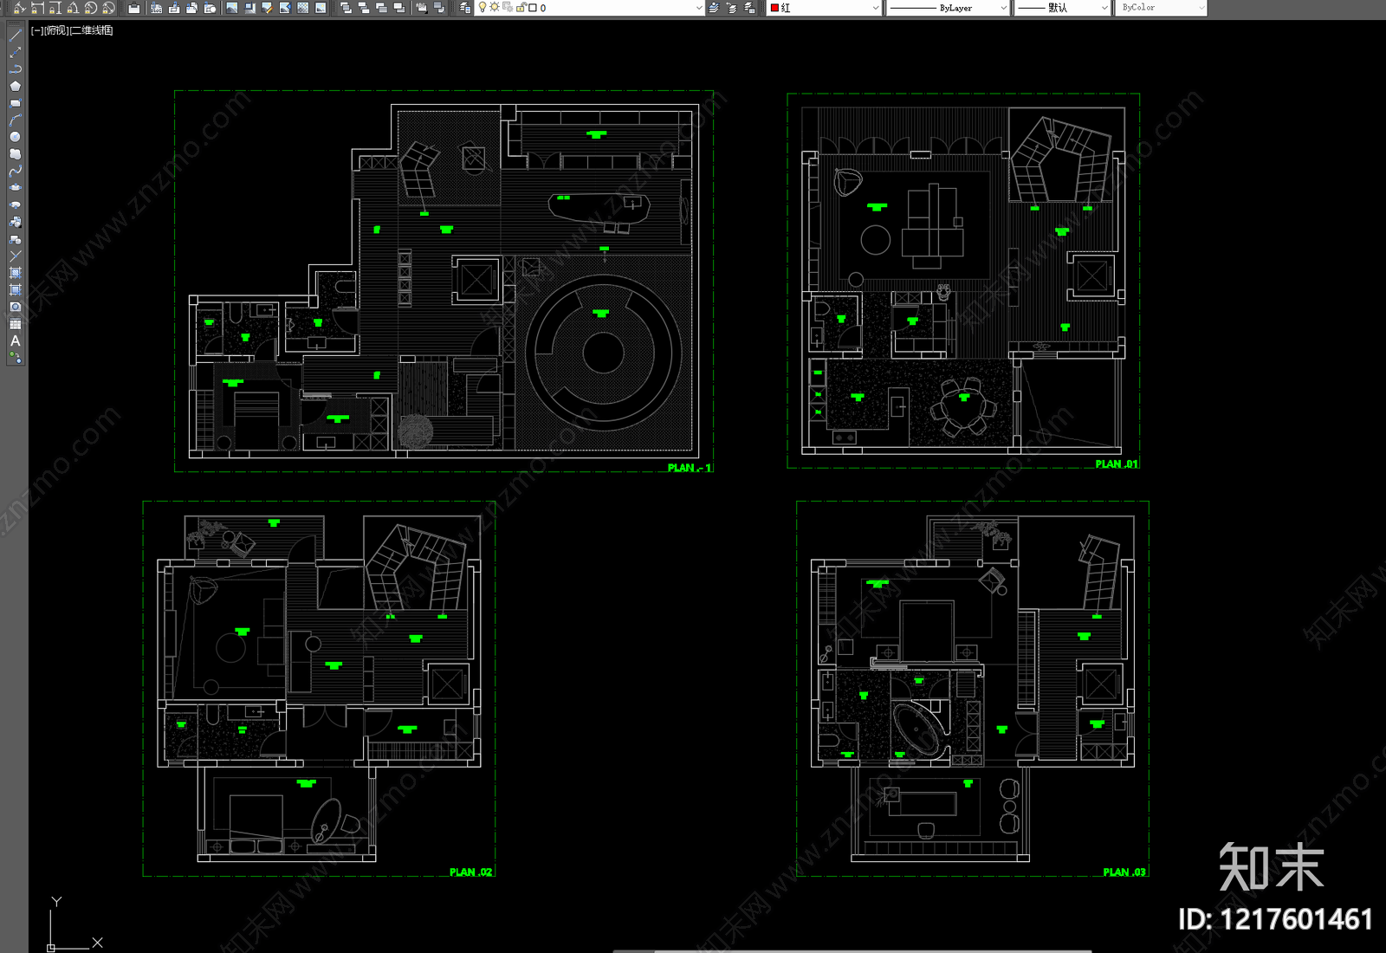Open the lineweight dropdown showing 默认

pos(1062,8)
